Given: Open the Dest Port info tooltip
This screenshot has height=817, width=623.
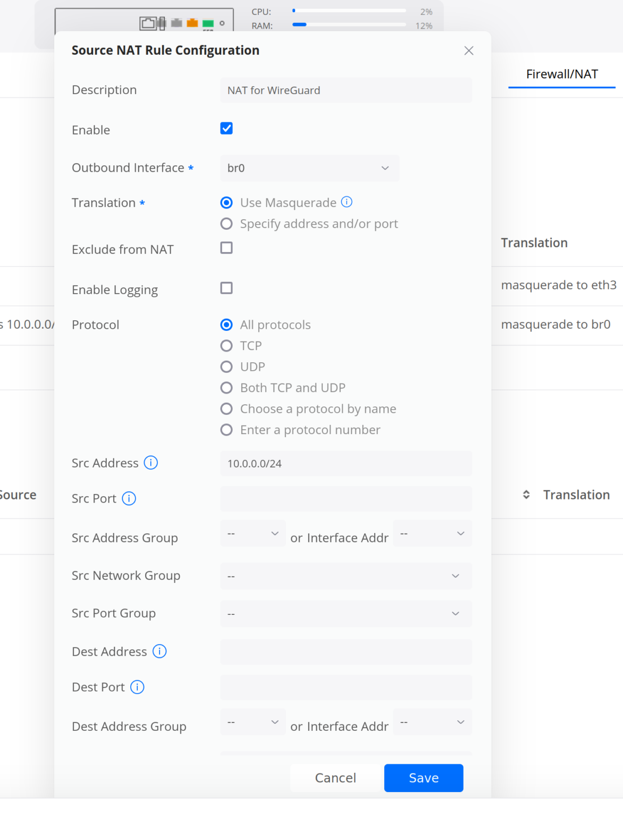Looking at the screenshot, I should pyautogui.click(x=137, y=687).
